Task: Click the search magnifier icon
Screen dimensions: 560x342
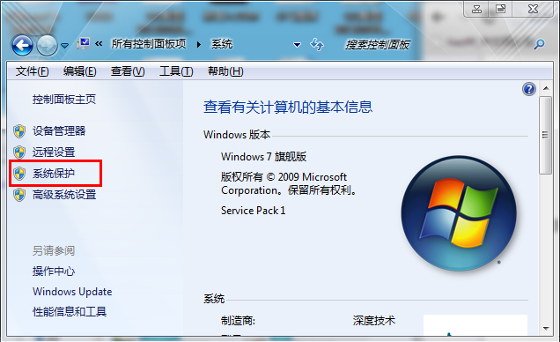Action: 539,44
